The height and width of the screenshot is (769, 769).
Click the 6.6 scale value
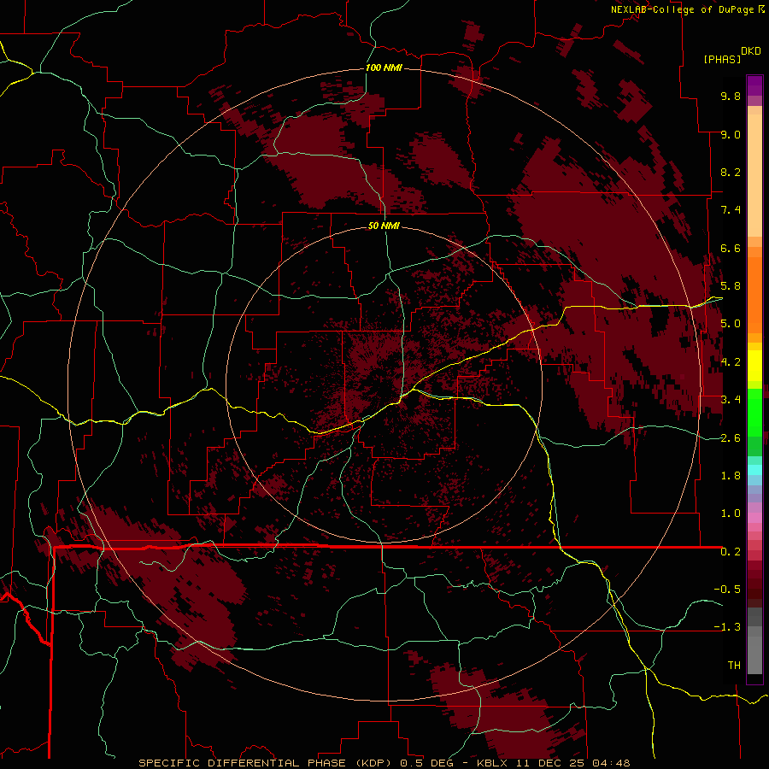[x=731, y=248]
